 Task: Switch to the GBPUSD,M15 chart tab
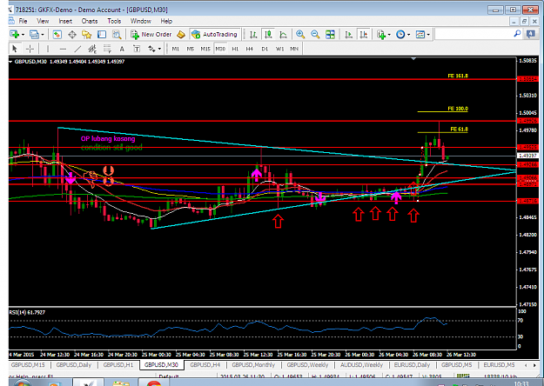tap(28, 365)
